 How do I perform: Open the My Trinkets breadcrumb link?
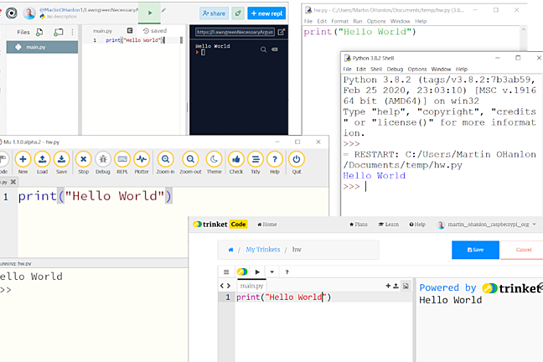click(261, 250)
